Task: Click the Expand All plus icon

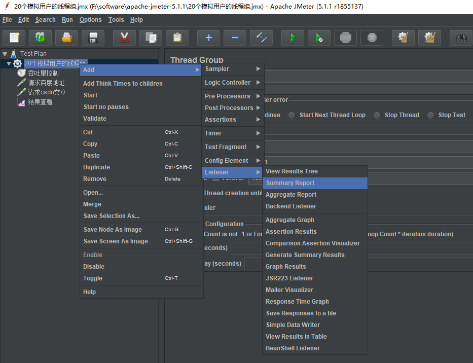Action: (x=208, y=38)
